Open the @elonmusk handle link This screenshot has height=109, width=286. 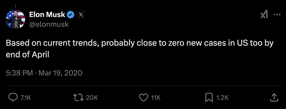pyautogui.click(x=49, y=24)
